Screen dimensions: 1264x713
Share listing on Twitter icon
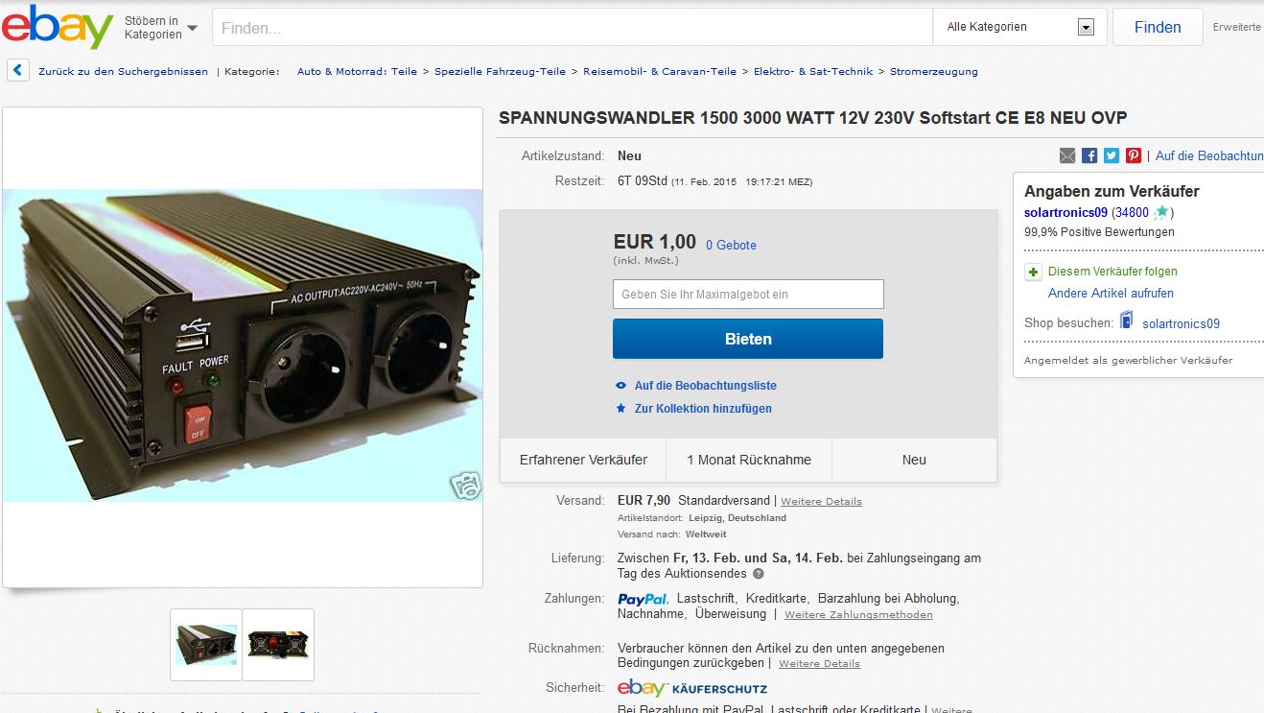click(x=1112, y=155)
